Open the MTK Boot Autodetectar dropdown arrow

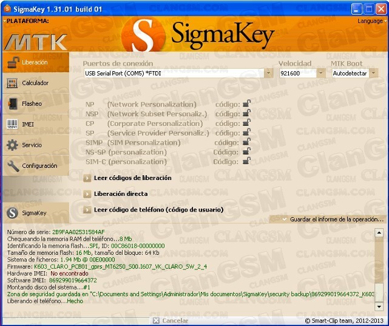[x=374, y=74]
